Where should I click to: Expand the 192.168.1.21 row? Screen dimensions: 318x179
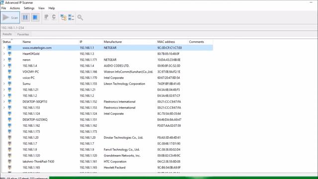[4, 89]
